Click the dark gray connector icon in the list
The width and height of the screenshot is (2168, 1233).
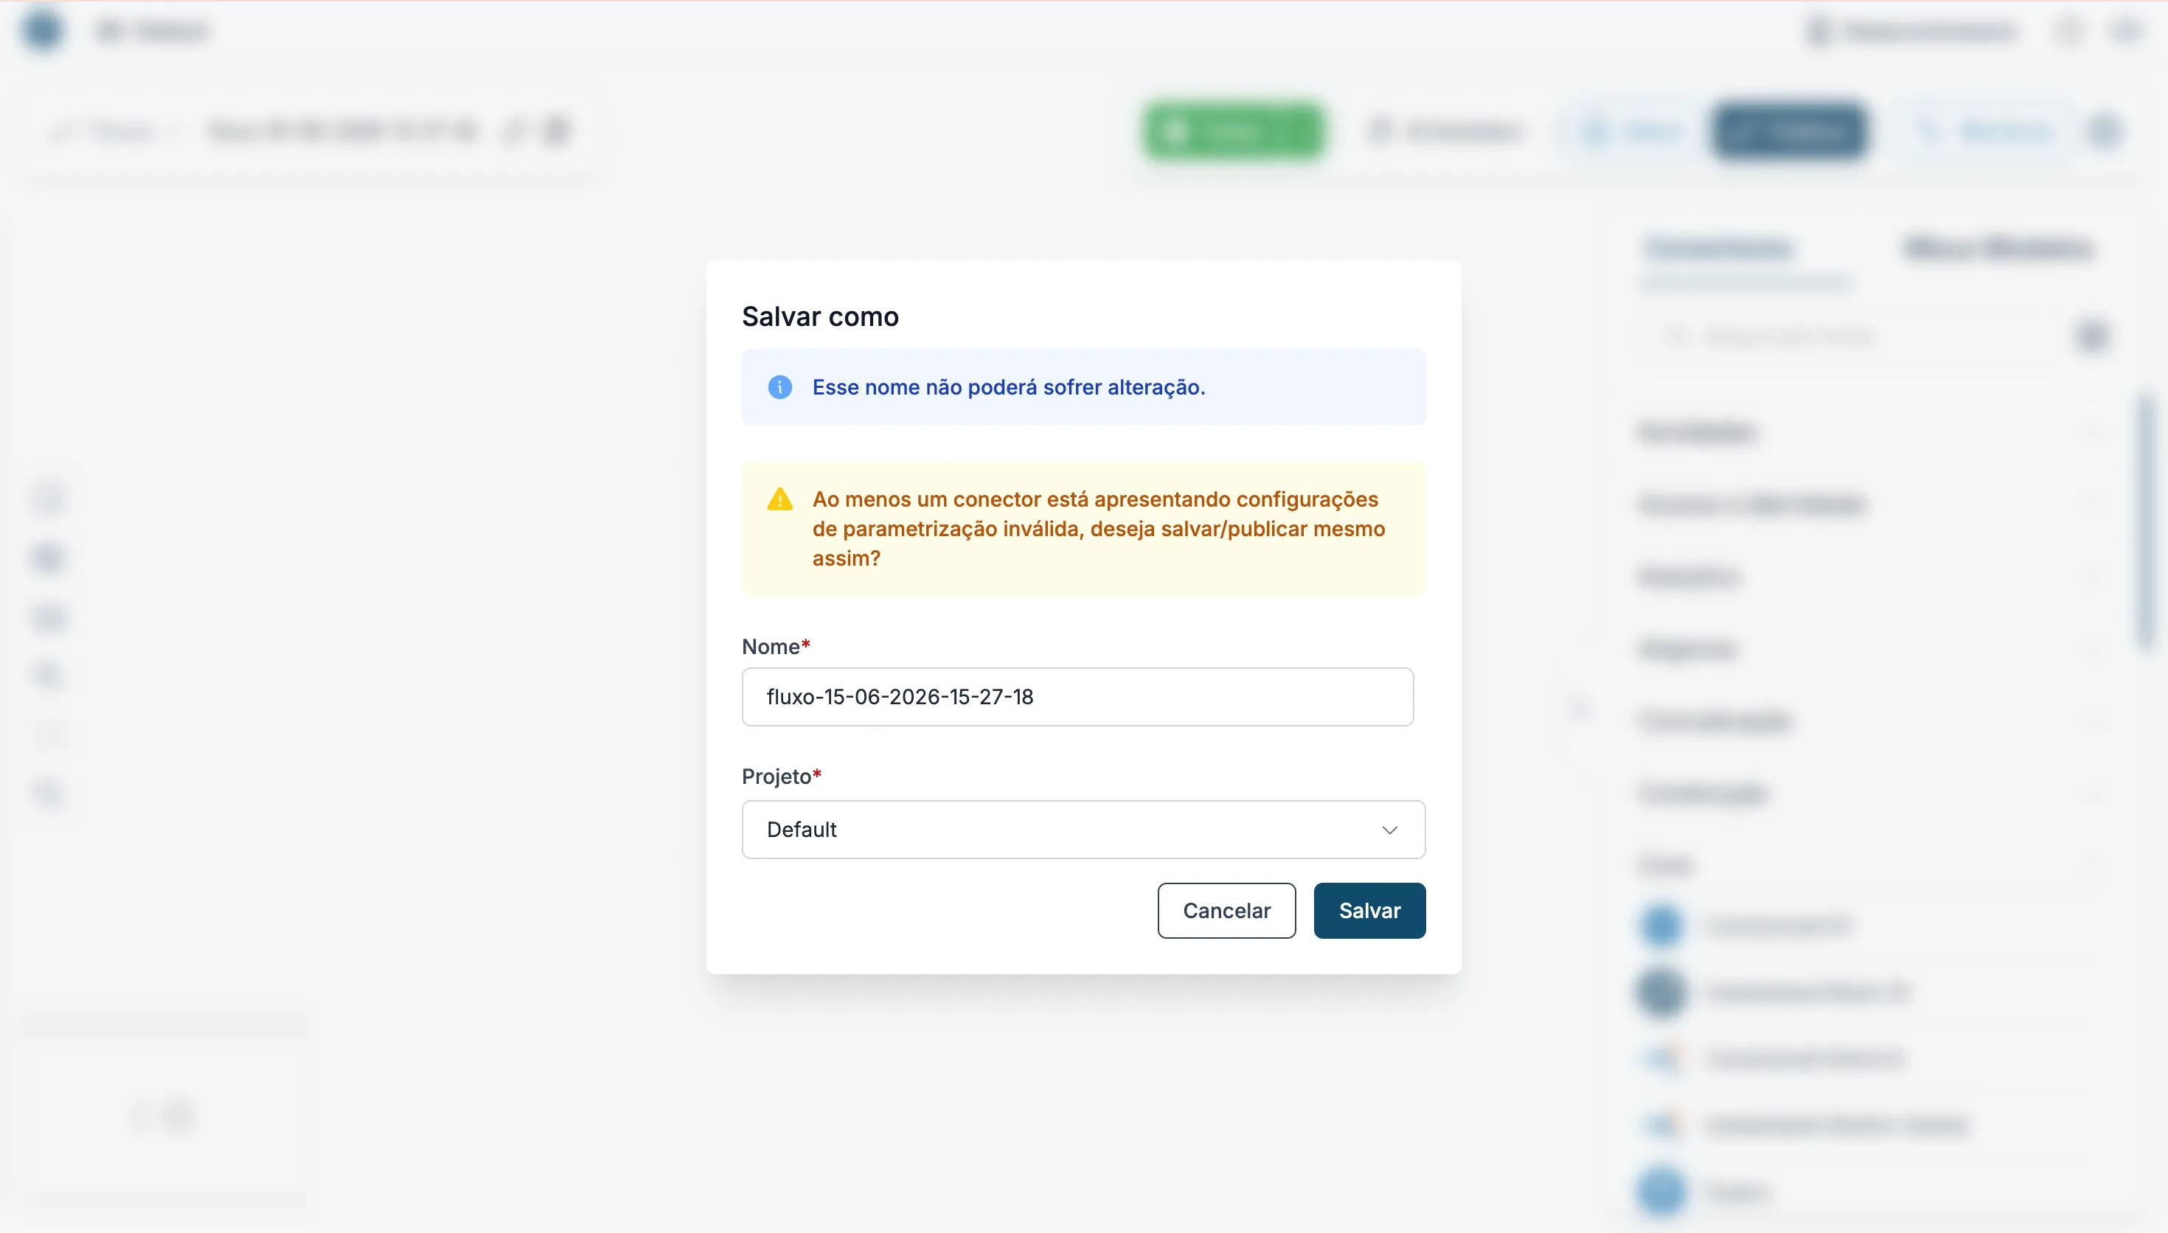click(x=1662, y=992)
